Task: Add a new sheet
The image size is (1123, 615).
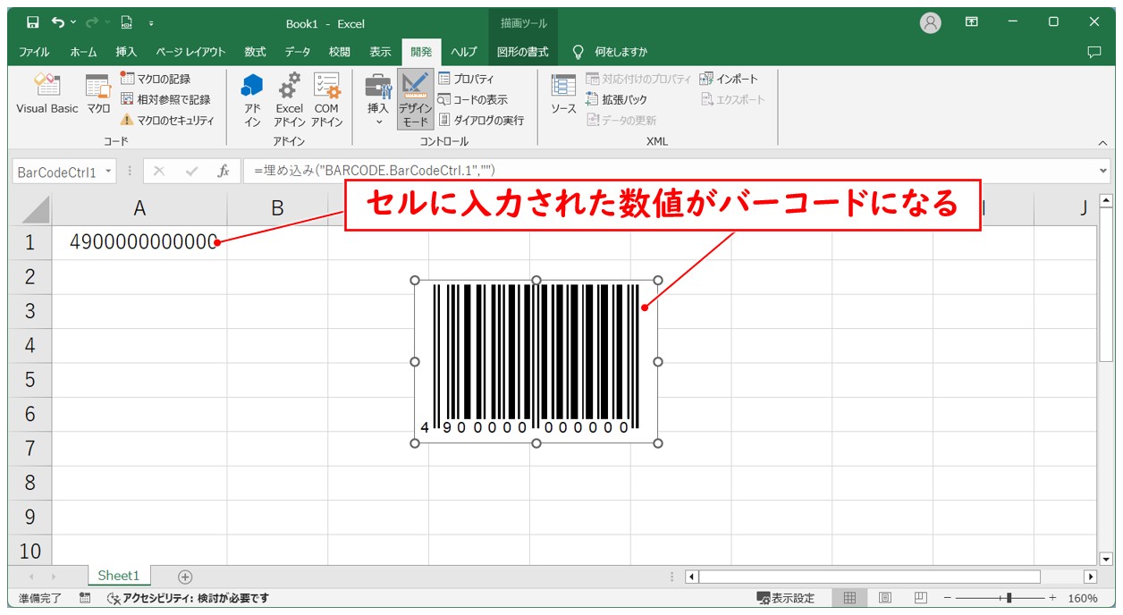Action: tap(185, 577)
